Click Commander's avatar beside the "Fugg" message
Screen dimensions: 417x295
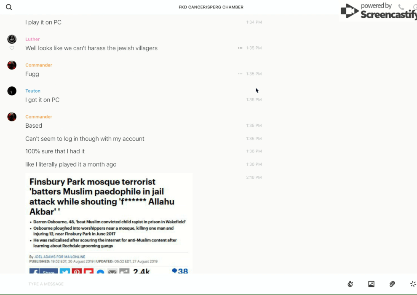coord(12,65)
